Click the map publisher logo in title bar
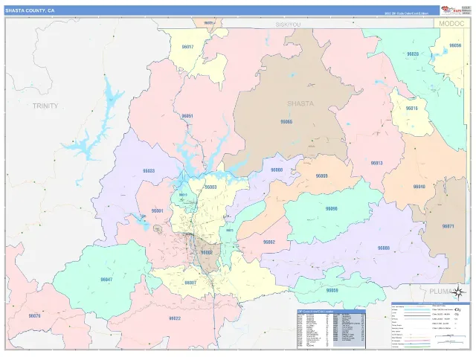This screenshot has width=476, height=357. [451, 10]
